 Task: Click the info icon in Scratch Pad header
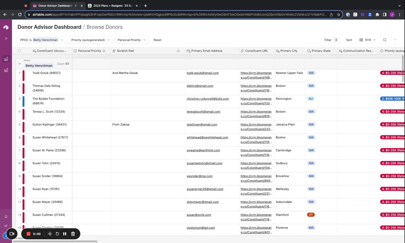pos(178,51)
